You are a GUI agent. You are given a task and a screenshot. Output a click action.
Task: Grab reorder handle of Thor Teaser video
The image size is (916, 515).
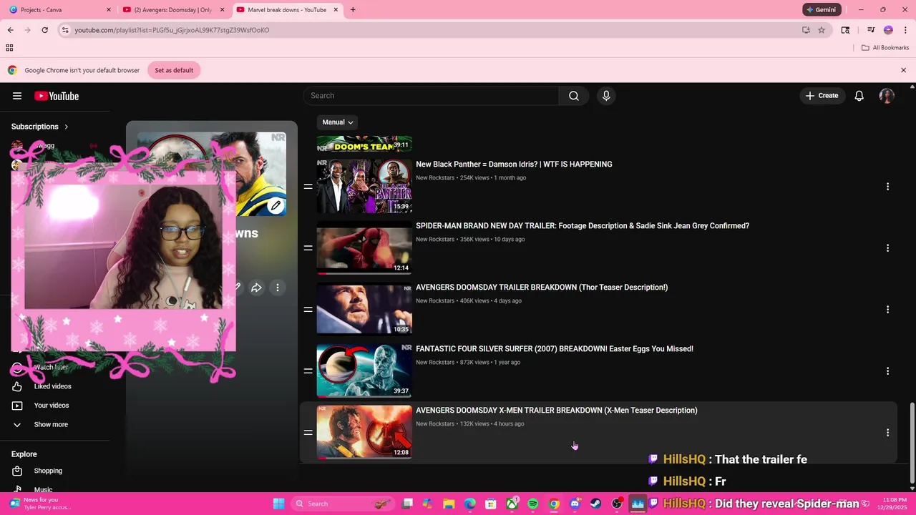308,310
